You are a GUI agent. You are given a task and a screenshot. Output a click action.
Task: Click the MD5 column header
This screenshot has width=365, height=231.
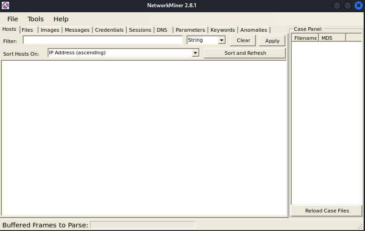(x=332, y=38)
